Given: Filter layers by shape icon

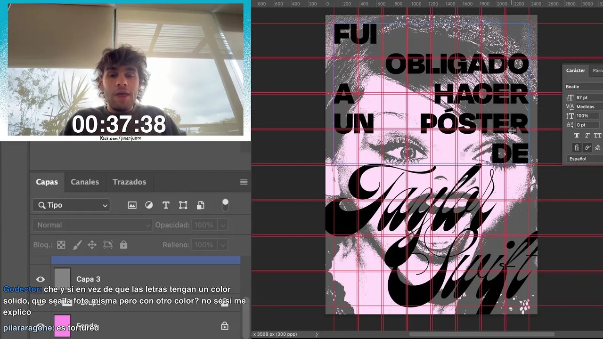Looking at the screenshot, I should point(183,205).
